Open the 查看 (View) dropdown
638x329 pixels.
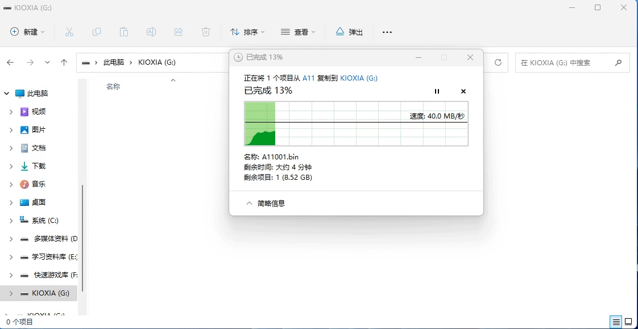(299, 32)
